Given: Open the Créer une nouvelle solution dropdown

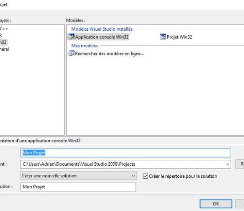Looking at the screenshot, I should click(x=79, y=176).
